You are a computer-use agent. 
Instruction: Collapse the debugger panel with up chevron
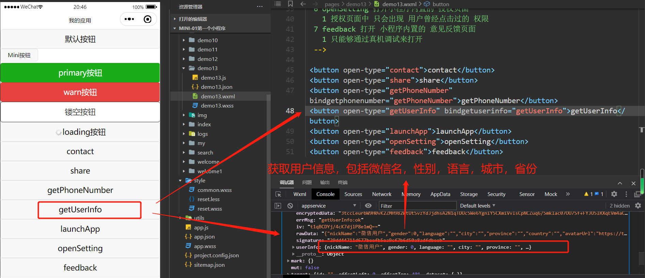pyautogui.click(x=620, y=183)
